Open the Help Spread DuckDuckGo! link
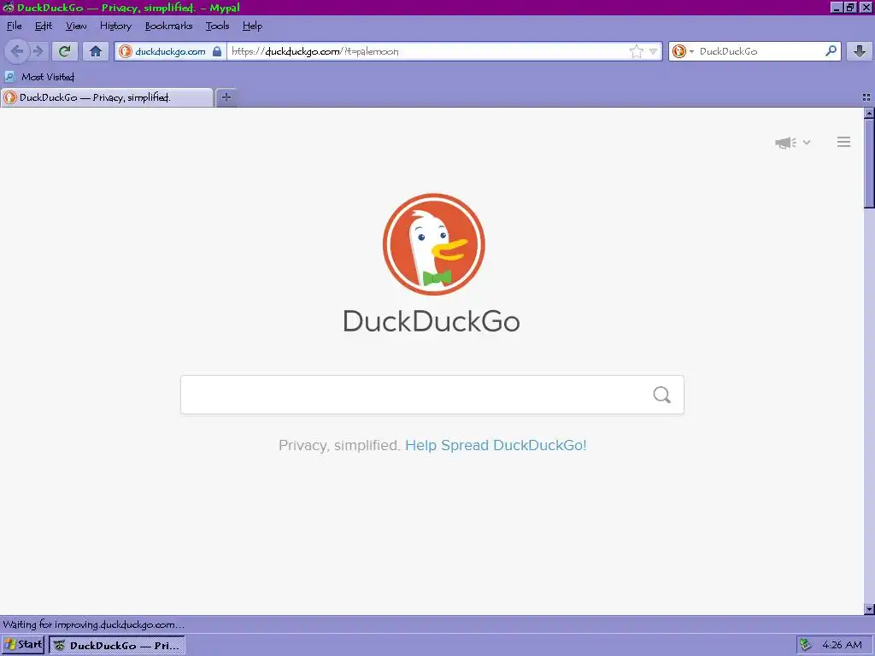Screen dimensions: 875x656 496,445
